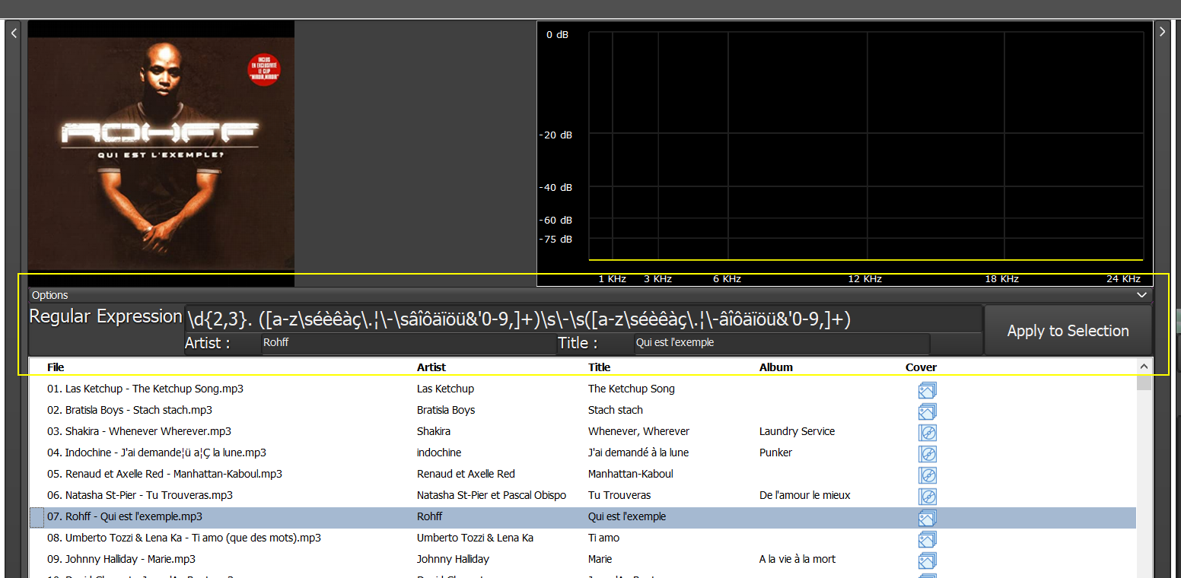Viewport: 1181px width, 578px height.
Task: Click title cell Ti amo
Action: [x=603, y=538]
